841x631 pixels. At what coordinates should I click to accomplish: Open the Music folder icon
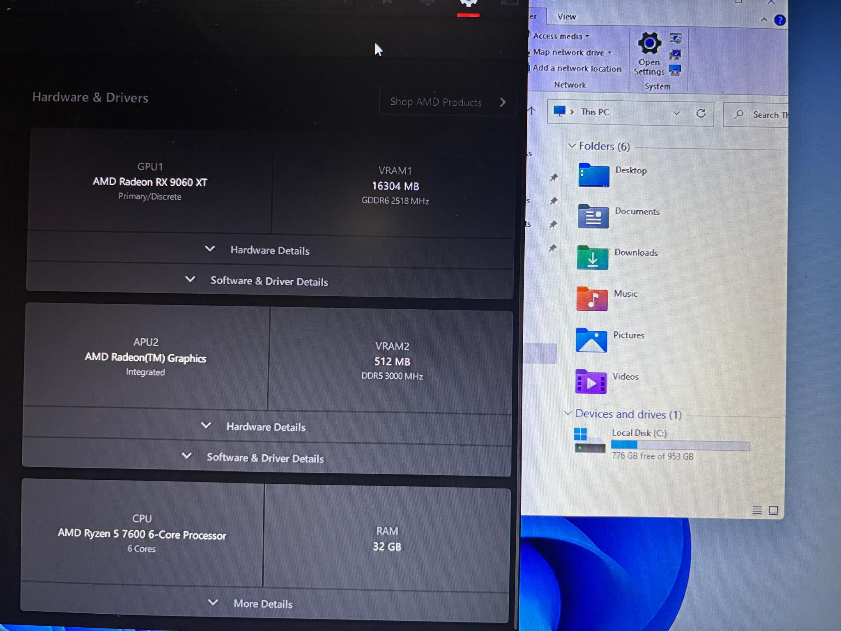point(592,299)
